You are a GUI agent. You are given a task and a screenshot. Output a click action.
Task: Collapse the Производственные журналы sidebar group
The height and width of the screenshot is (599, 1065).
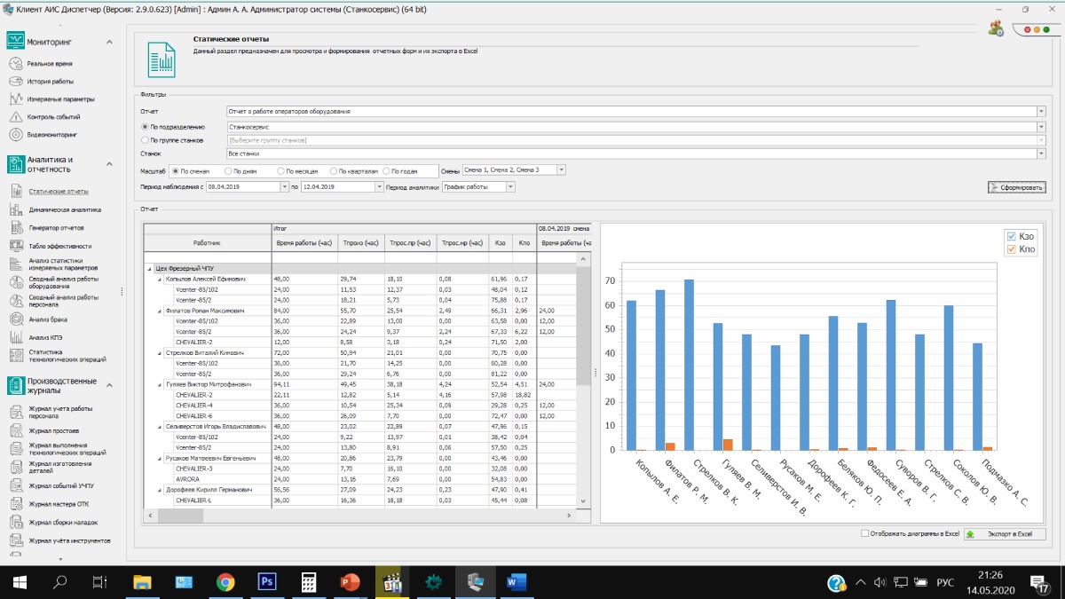point(109,385)
